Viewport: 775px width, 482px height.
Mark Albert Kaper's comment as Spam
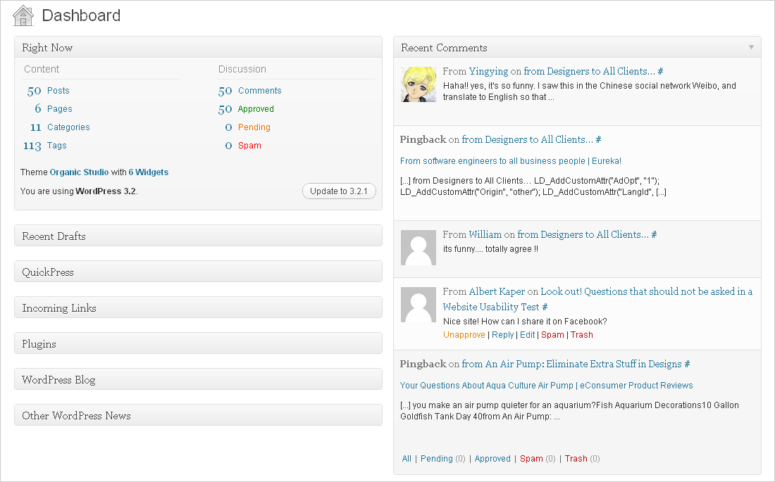552,335
